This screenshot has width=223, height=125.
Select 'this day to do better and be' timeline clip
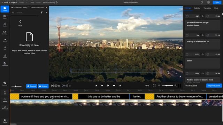pyautogui.click(x=104, y=97)
